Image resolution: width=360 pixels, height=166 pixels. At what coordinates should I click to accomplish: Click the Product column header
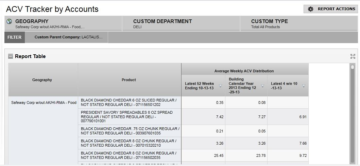(129, 80)
